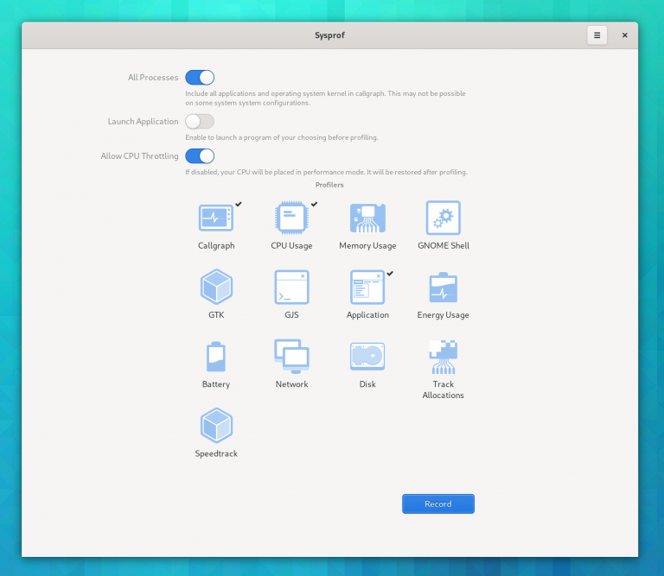The height and width of the screenshot is (576, 664).
Task: Disable the Allow CPU Throttling switch
Action: click(x=200, y=156)
